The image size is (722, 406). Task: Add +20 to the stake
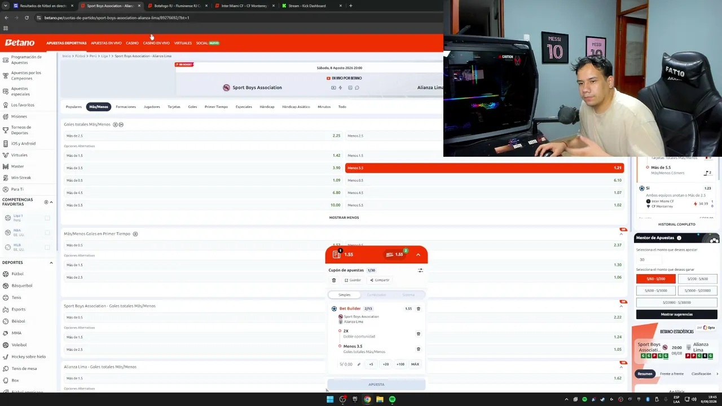point(386,364)
